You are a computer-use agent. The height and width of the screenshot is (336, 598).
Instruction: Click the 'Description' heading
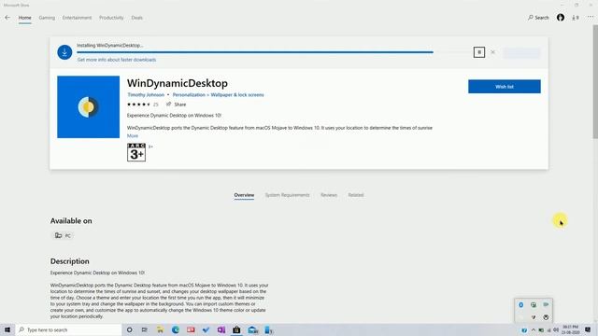pyautogui.click(x=70, y=261)
